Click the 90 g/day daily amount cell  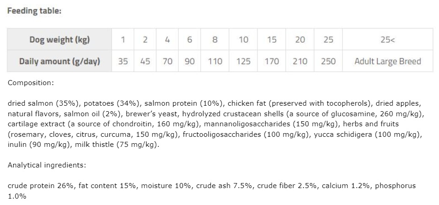click(x=189, y=61)
